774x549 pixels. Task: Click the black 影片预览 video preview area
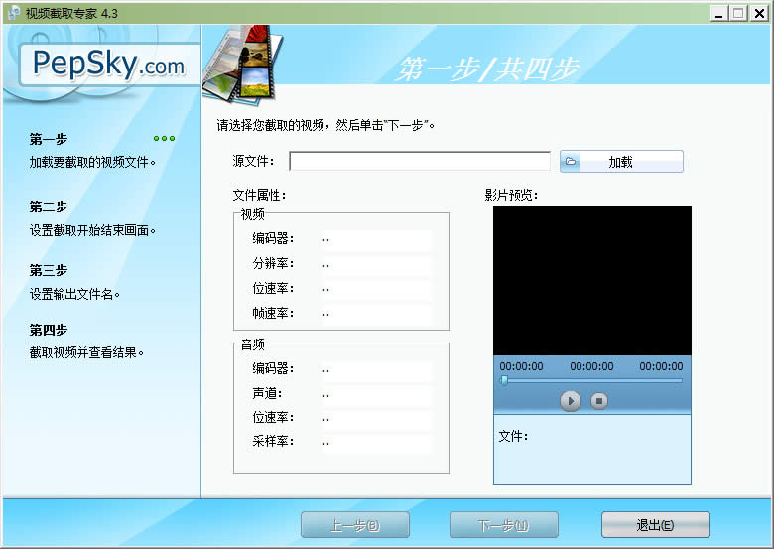pos(592,280)
